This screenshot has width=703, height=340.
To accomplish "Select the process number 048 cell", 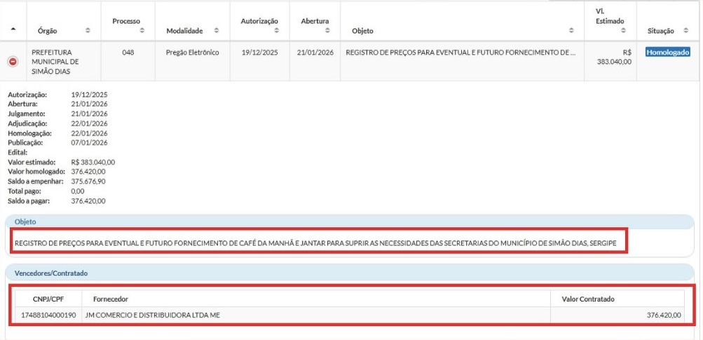I will point(128,53).
